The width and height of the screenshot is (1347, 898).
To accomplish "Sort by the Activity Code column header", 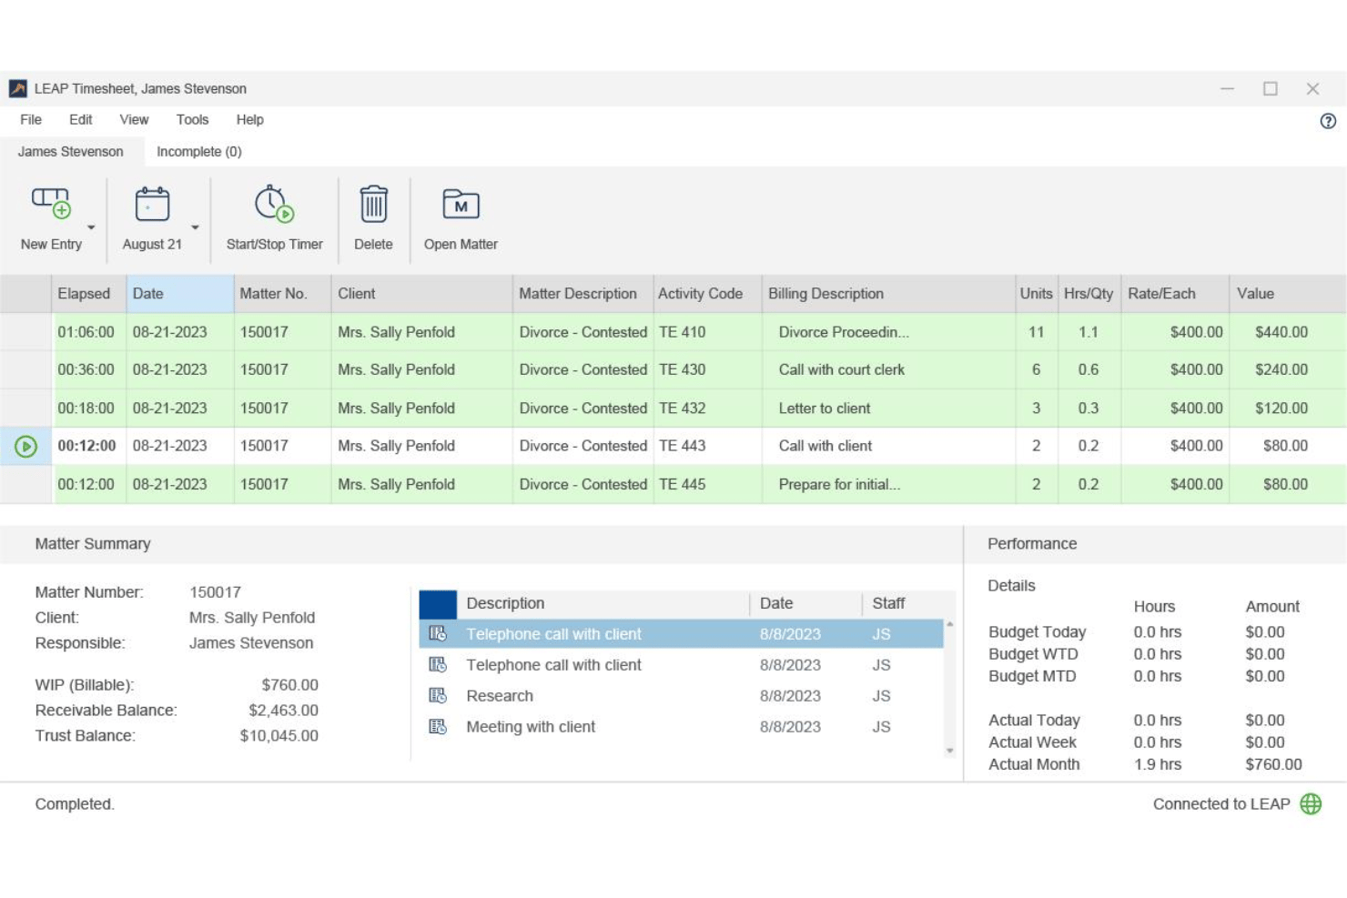I will tap(707, 294).
